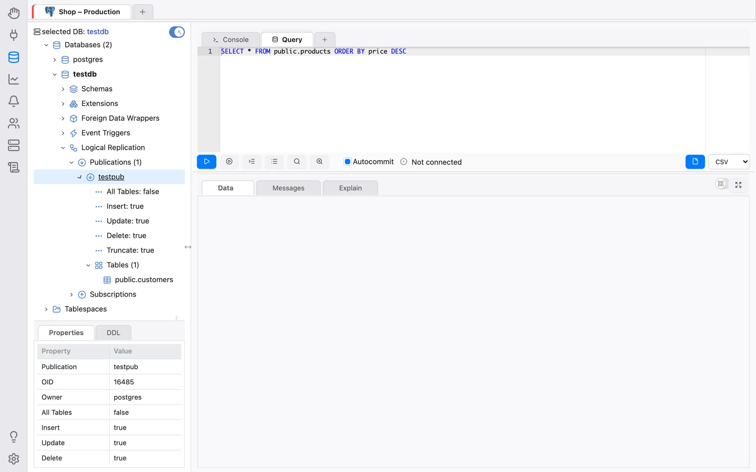The height and width of the screenshot is (472, 756).
Task: Open the Explain tab
Action: [350, 188]
